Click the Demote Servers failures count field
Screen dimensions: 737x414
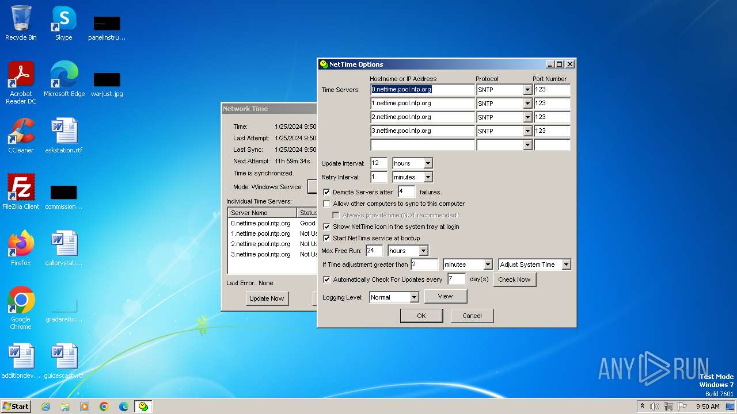406,191
